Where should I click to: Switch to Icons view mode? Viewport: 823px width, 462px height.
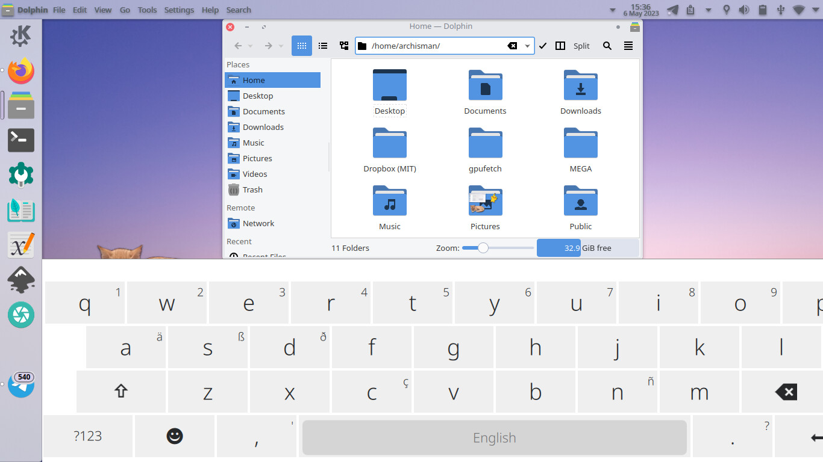click(302, 46)
